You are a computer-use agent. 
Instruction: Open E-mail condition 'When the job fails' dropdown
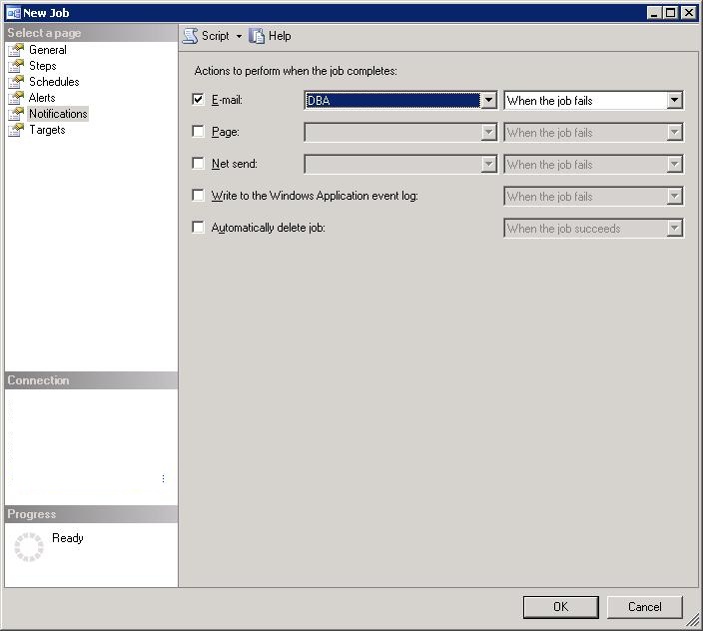(674, 100)
